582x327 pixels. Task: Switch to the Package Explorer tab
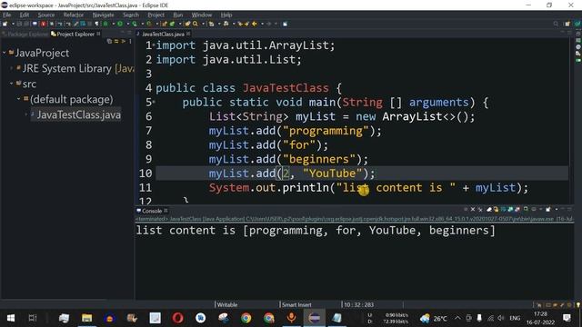tap(25, 35)
